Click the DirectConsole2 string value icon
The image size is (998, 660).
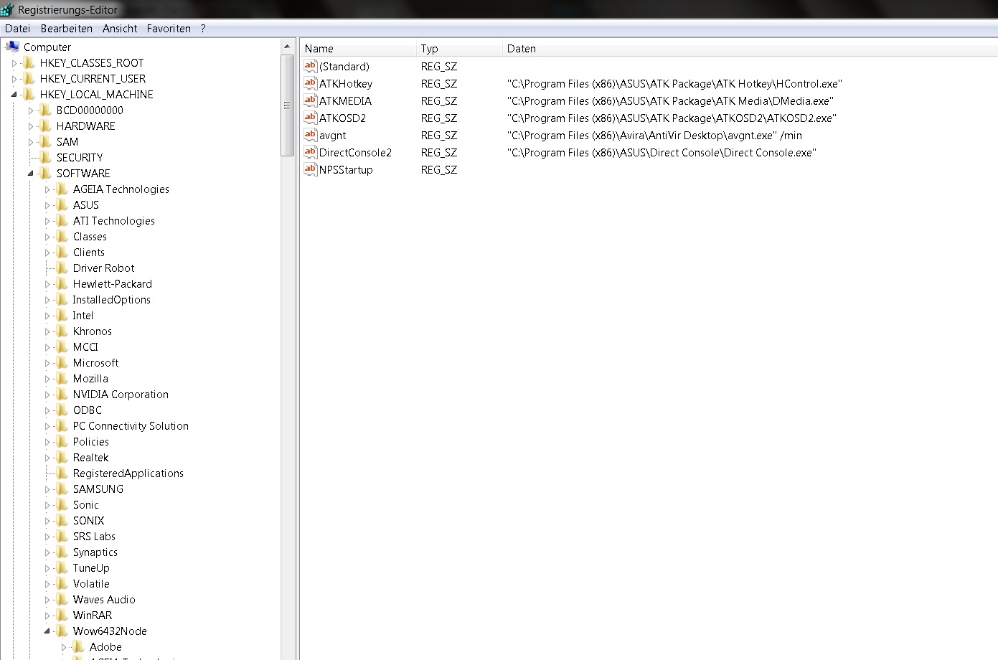[310, 152]
